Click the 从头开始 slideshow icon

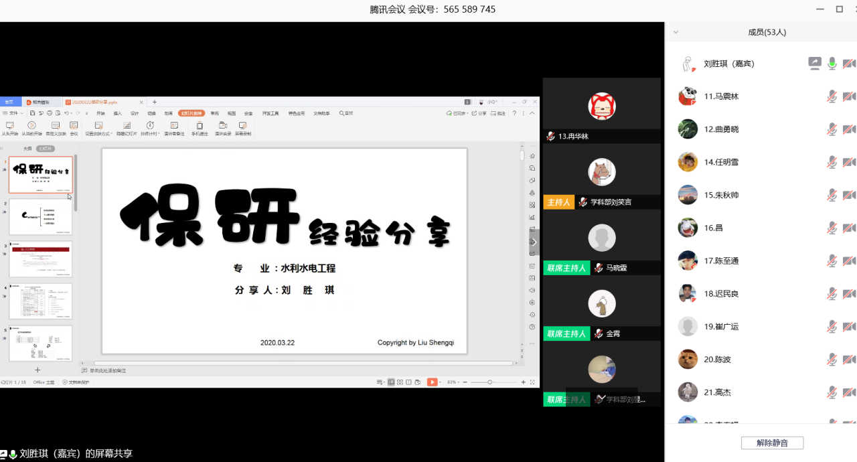point(9,126)
